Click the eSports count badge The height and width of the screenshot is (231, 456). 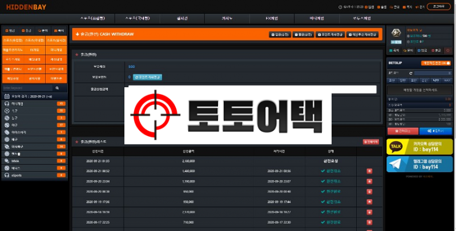[61, 175]
